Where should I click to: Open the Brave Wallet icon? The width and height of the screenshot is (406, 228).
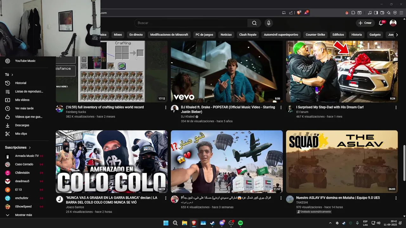tap(382, 13)
